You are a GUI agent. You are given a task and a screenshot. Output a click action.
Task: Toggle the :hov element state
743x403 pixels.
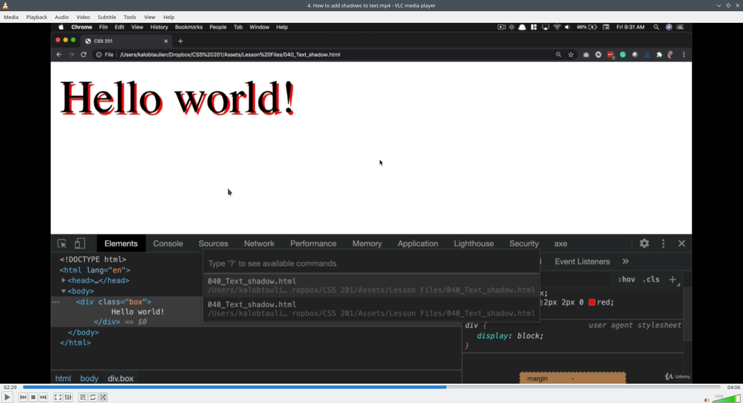click(x=627, y=279)
